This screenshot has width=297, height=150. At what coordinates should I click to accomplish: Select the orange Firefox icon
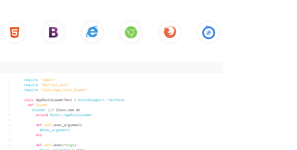[170, 32]
